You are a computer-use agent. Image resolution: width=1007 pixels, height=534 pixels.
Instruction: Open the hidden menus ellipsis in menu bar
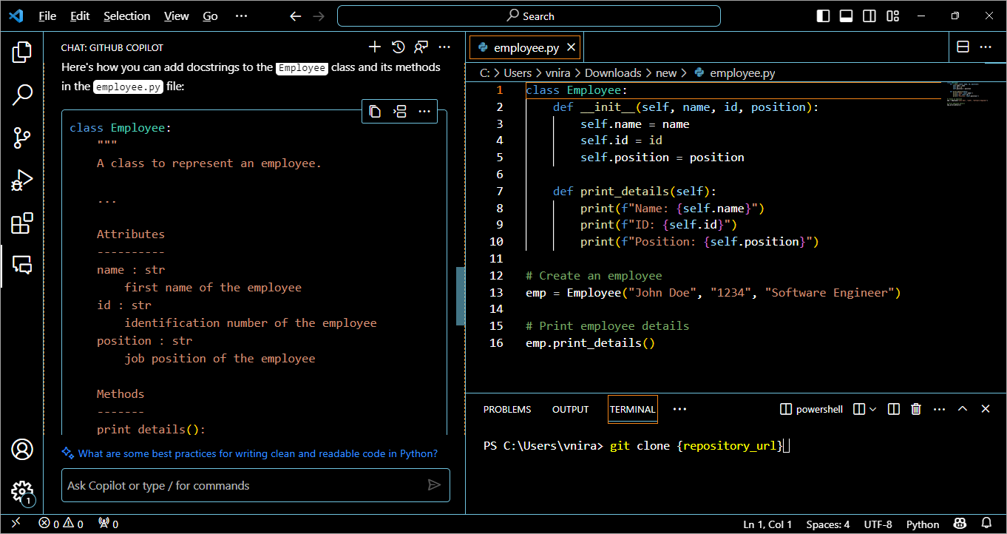tap(241, 16)
